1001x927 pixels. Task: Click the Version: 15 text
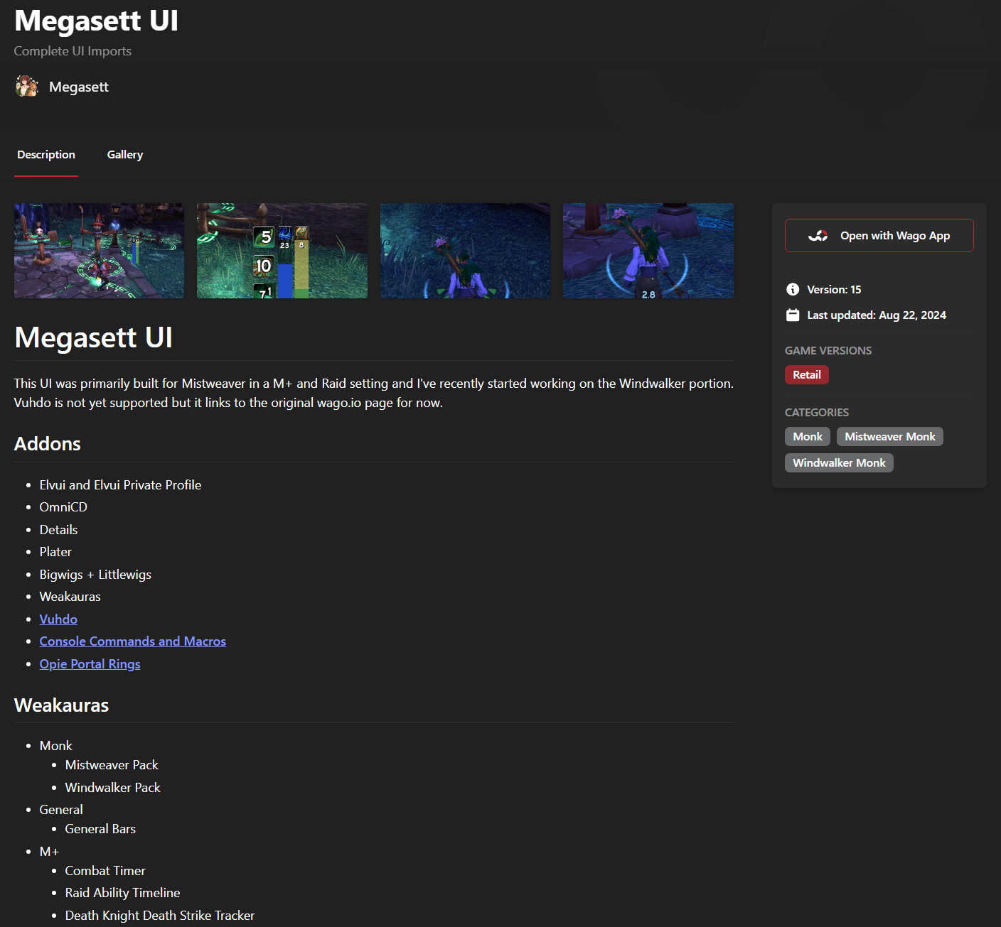[834, 290]
